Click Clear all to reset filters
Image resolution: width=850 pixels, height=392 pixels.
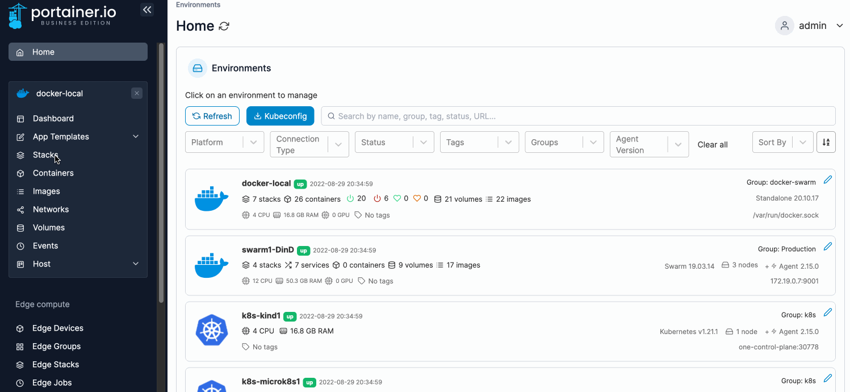[x=712, y=144]
